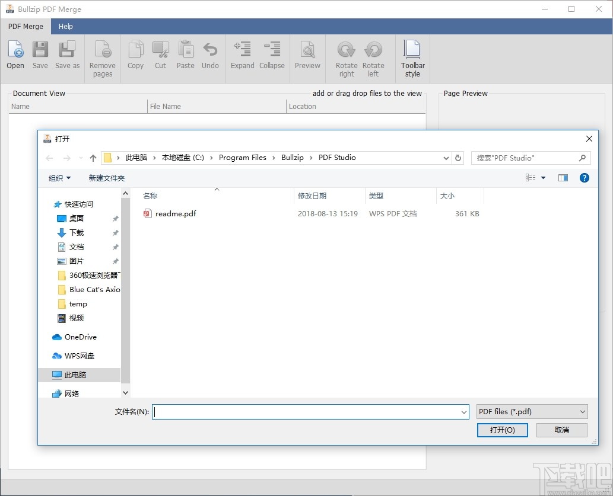Click the help question mark icon in dialog
This screenshot has width=613, height=496.
coord(585,178)
